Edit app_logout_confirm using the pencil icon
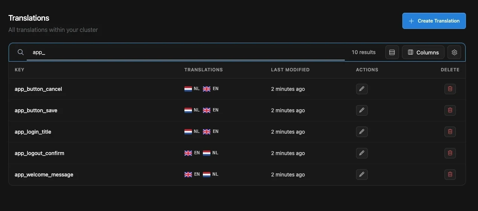Viewport: 478px width, 211px height. (362, 153)
